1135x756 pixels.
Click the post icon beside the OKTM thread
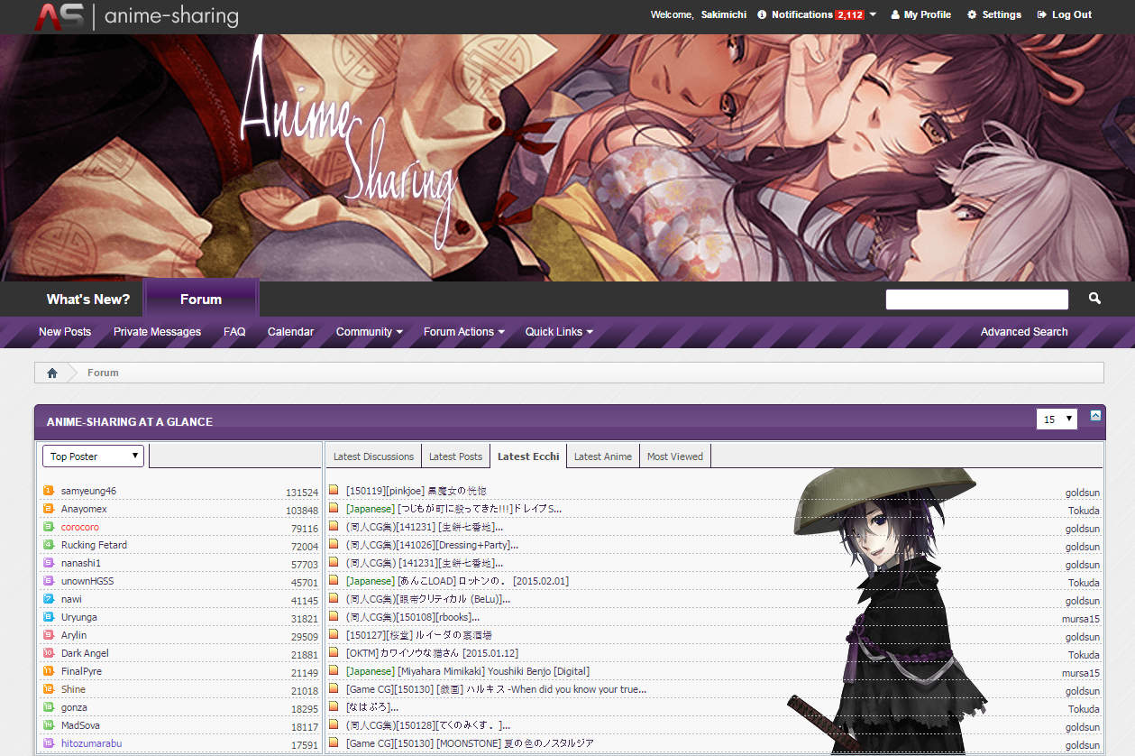[x=334, y=653]
